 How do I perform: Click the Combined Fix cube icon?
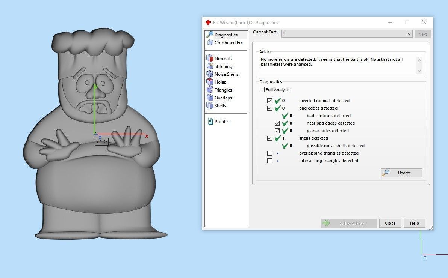click(x=210, y=42)
